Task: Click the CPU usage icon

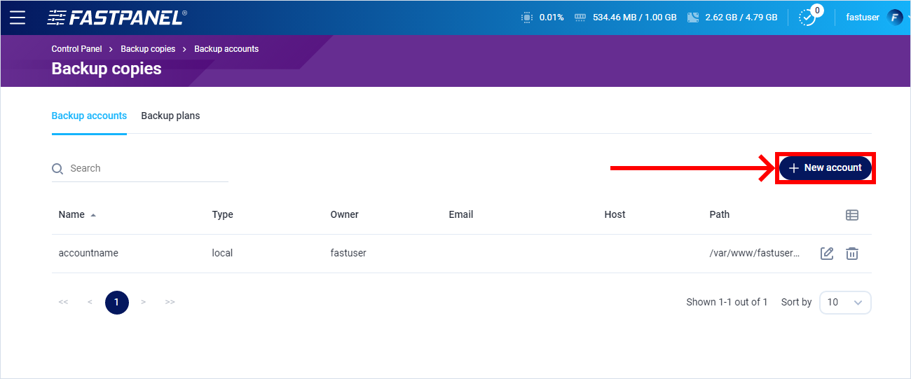Action: [x=527, y=18]
